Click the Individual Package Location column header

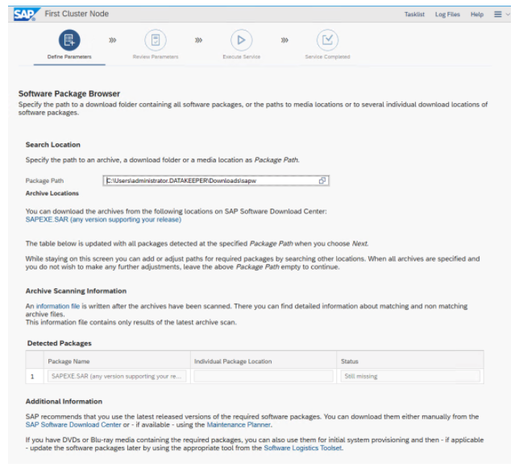(x=233, y=362)
